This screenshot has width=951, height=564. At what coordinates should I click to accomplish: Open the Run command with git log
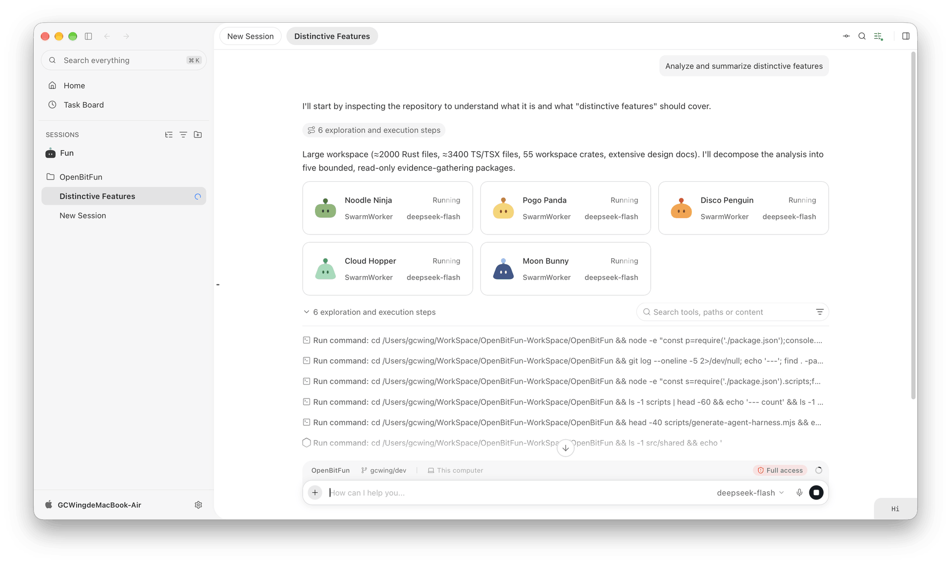point(563,361)
